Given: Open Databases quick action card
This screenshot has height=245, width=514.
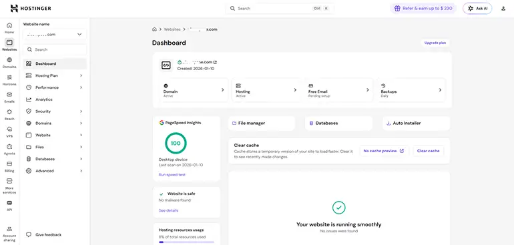Looking at the screenshot, I should click(x=339, y=124).
